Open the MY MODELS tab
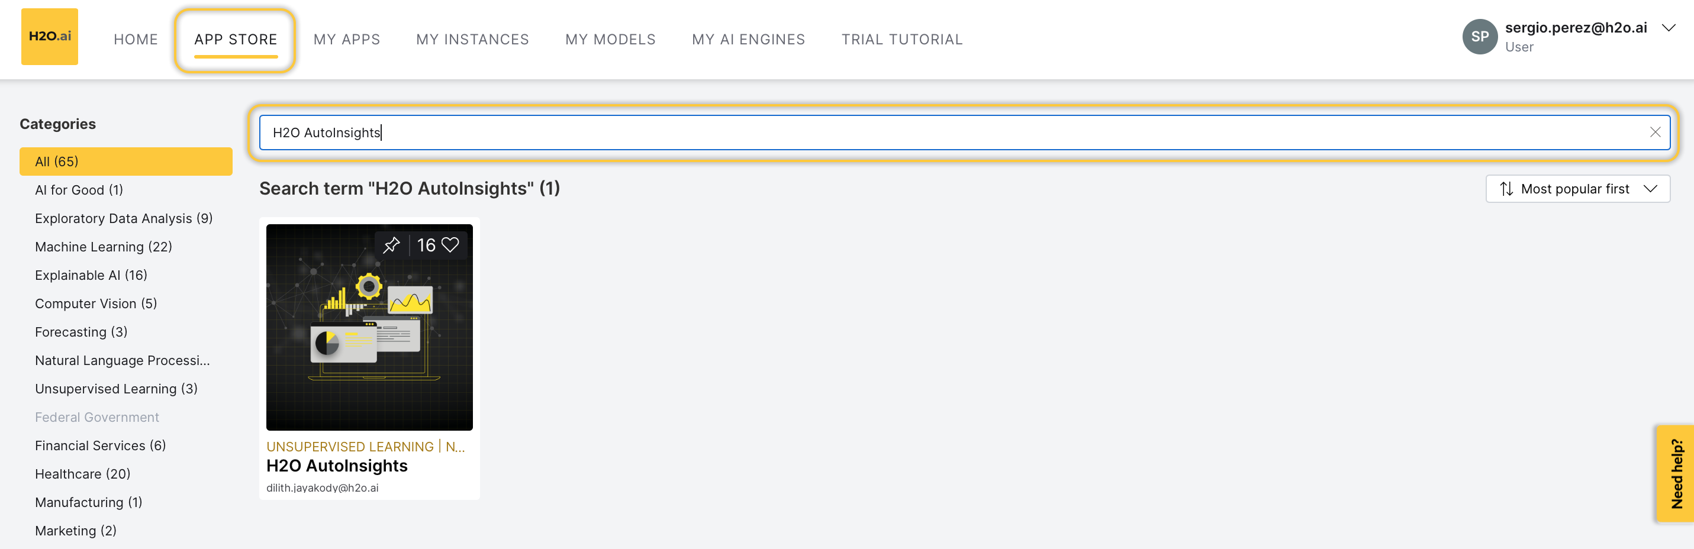Image resolution: width=1694 pixels, height=549 pixels. coord(610,40)
